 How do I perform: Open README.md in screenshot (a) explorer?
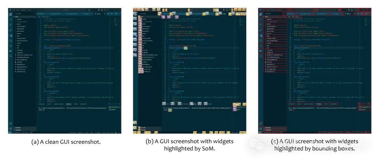[x=25, y=64]
